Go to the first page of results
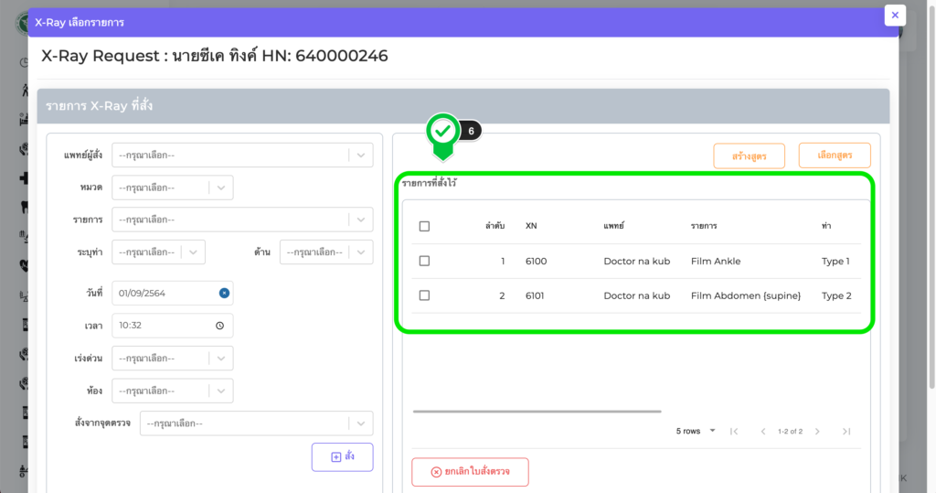This screenshot has width=936, height=493. click(x=733, y=432)
